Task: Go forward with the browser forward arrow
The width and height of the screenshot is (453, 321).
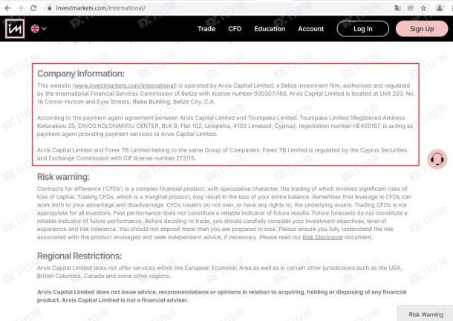Action: 21,8
